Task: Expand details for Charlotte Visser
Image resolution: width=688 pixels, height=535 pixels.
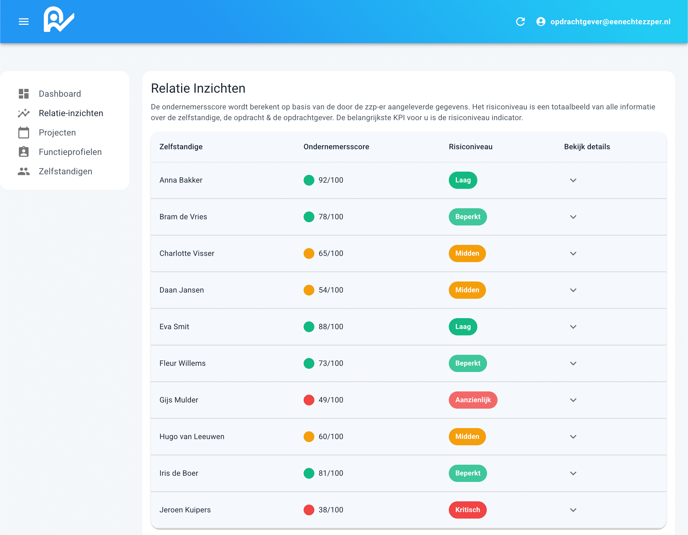Action: click(573, 254)
